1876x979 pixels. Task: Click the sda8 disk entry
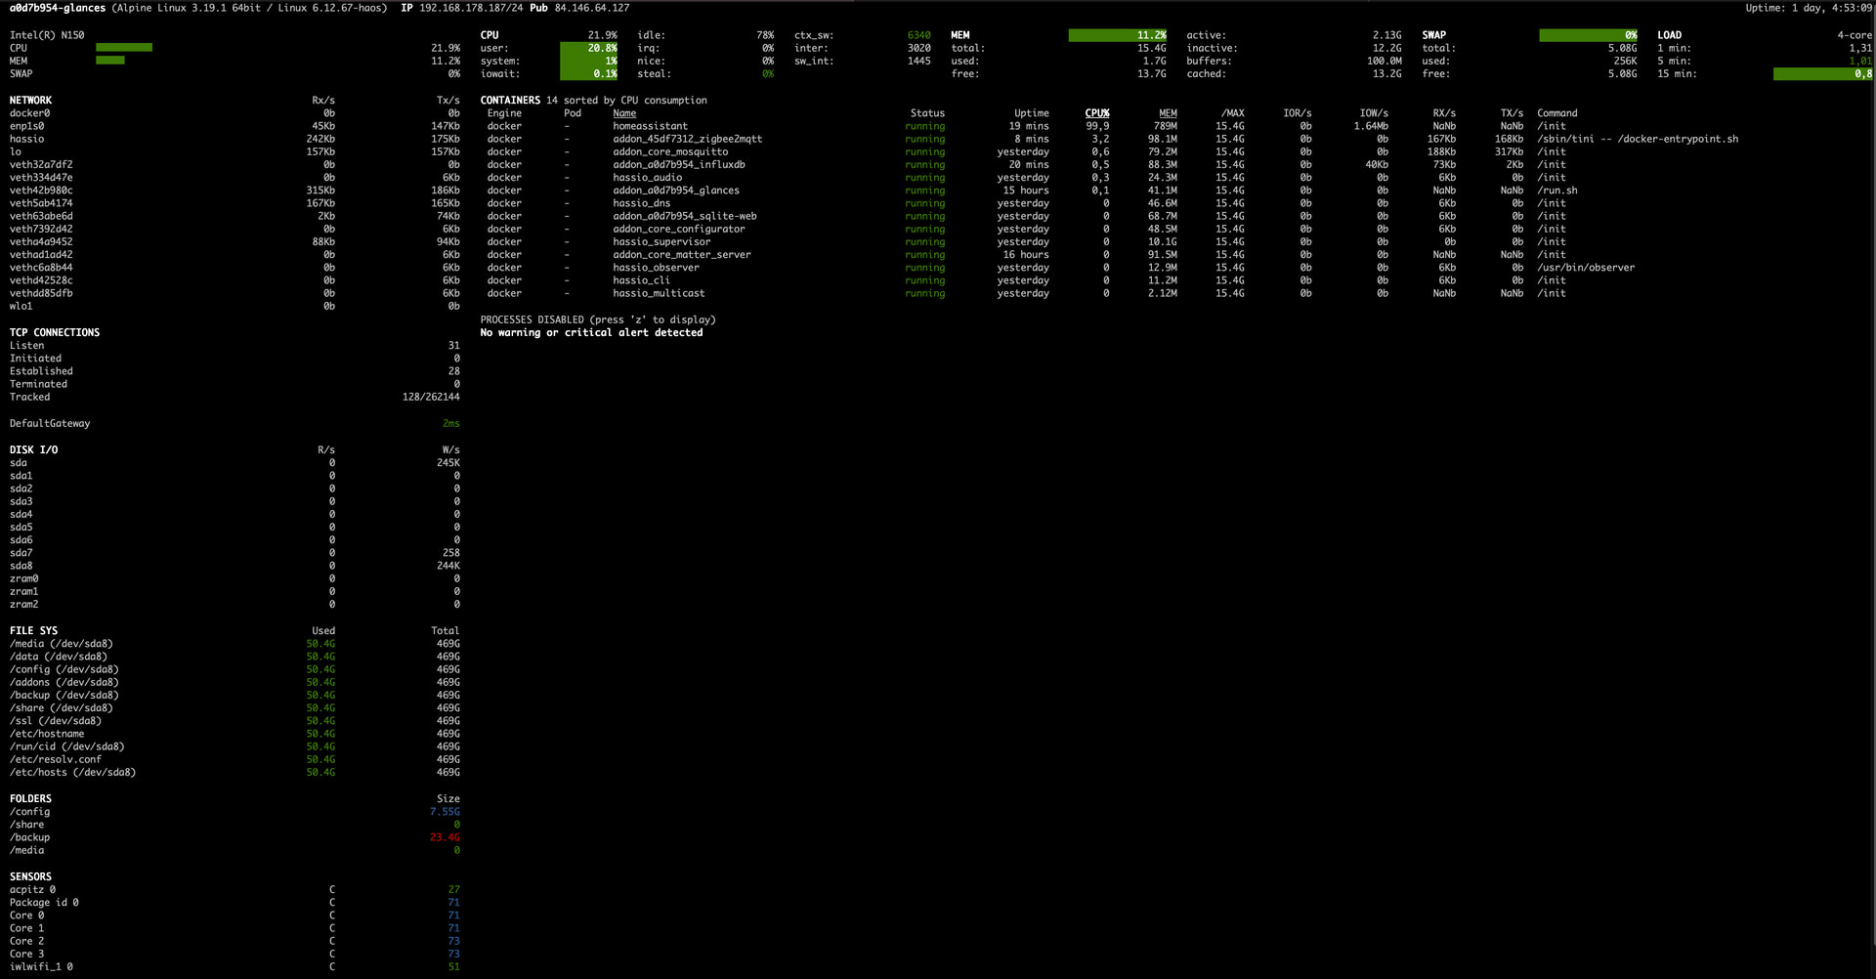21,566
